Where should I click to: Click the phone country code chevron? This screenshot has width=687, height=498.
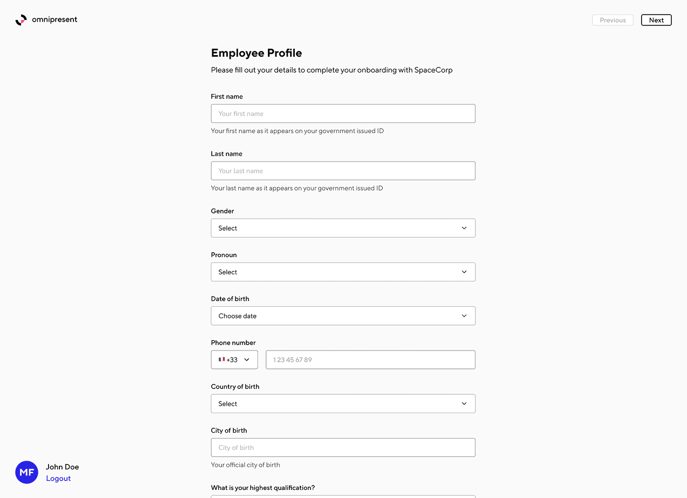coord(247,360)
